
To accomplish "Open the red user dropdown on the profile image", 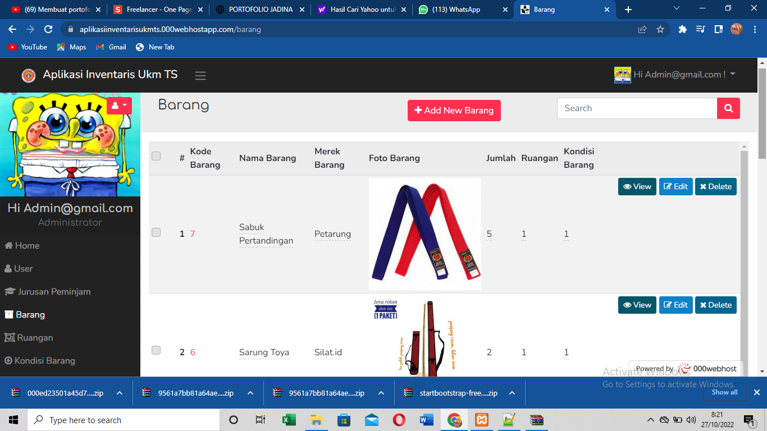I will (x=119, y=106).
